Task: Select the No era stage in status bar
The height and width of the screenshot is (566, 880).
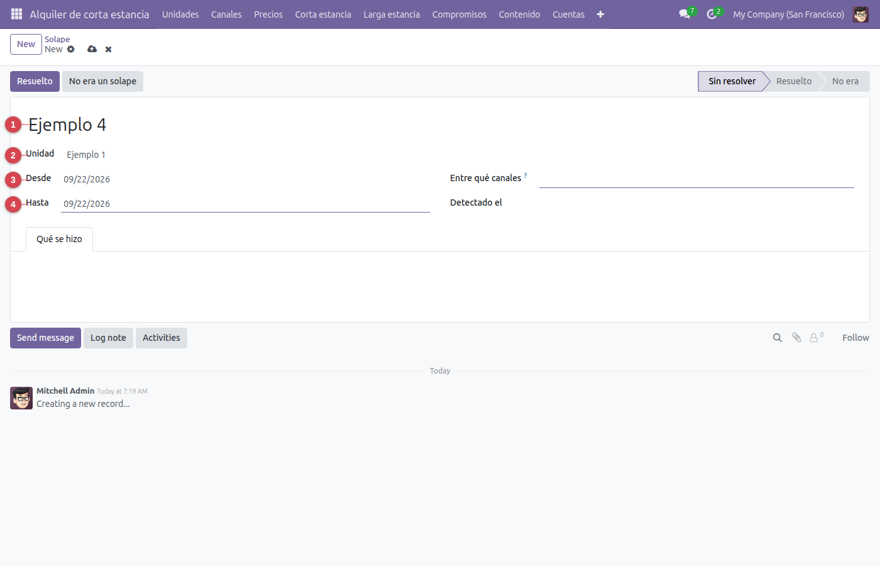Action: click(x=845, y=81)
